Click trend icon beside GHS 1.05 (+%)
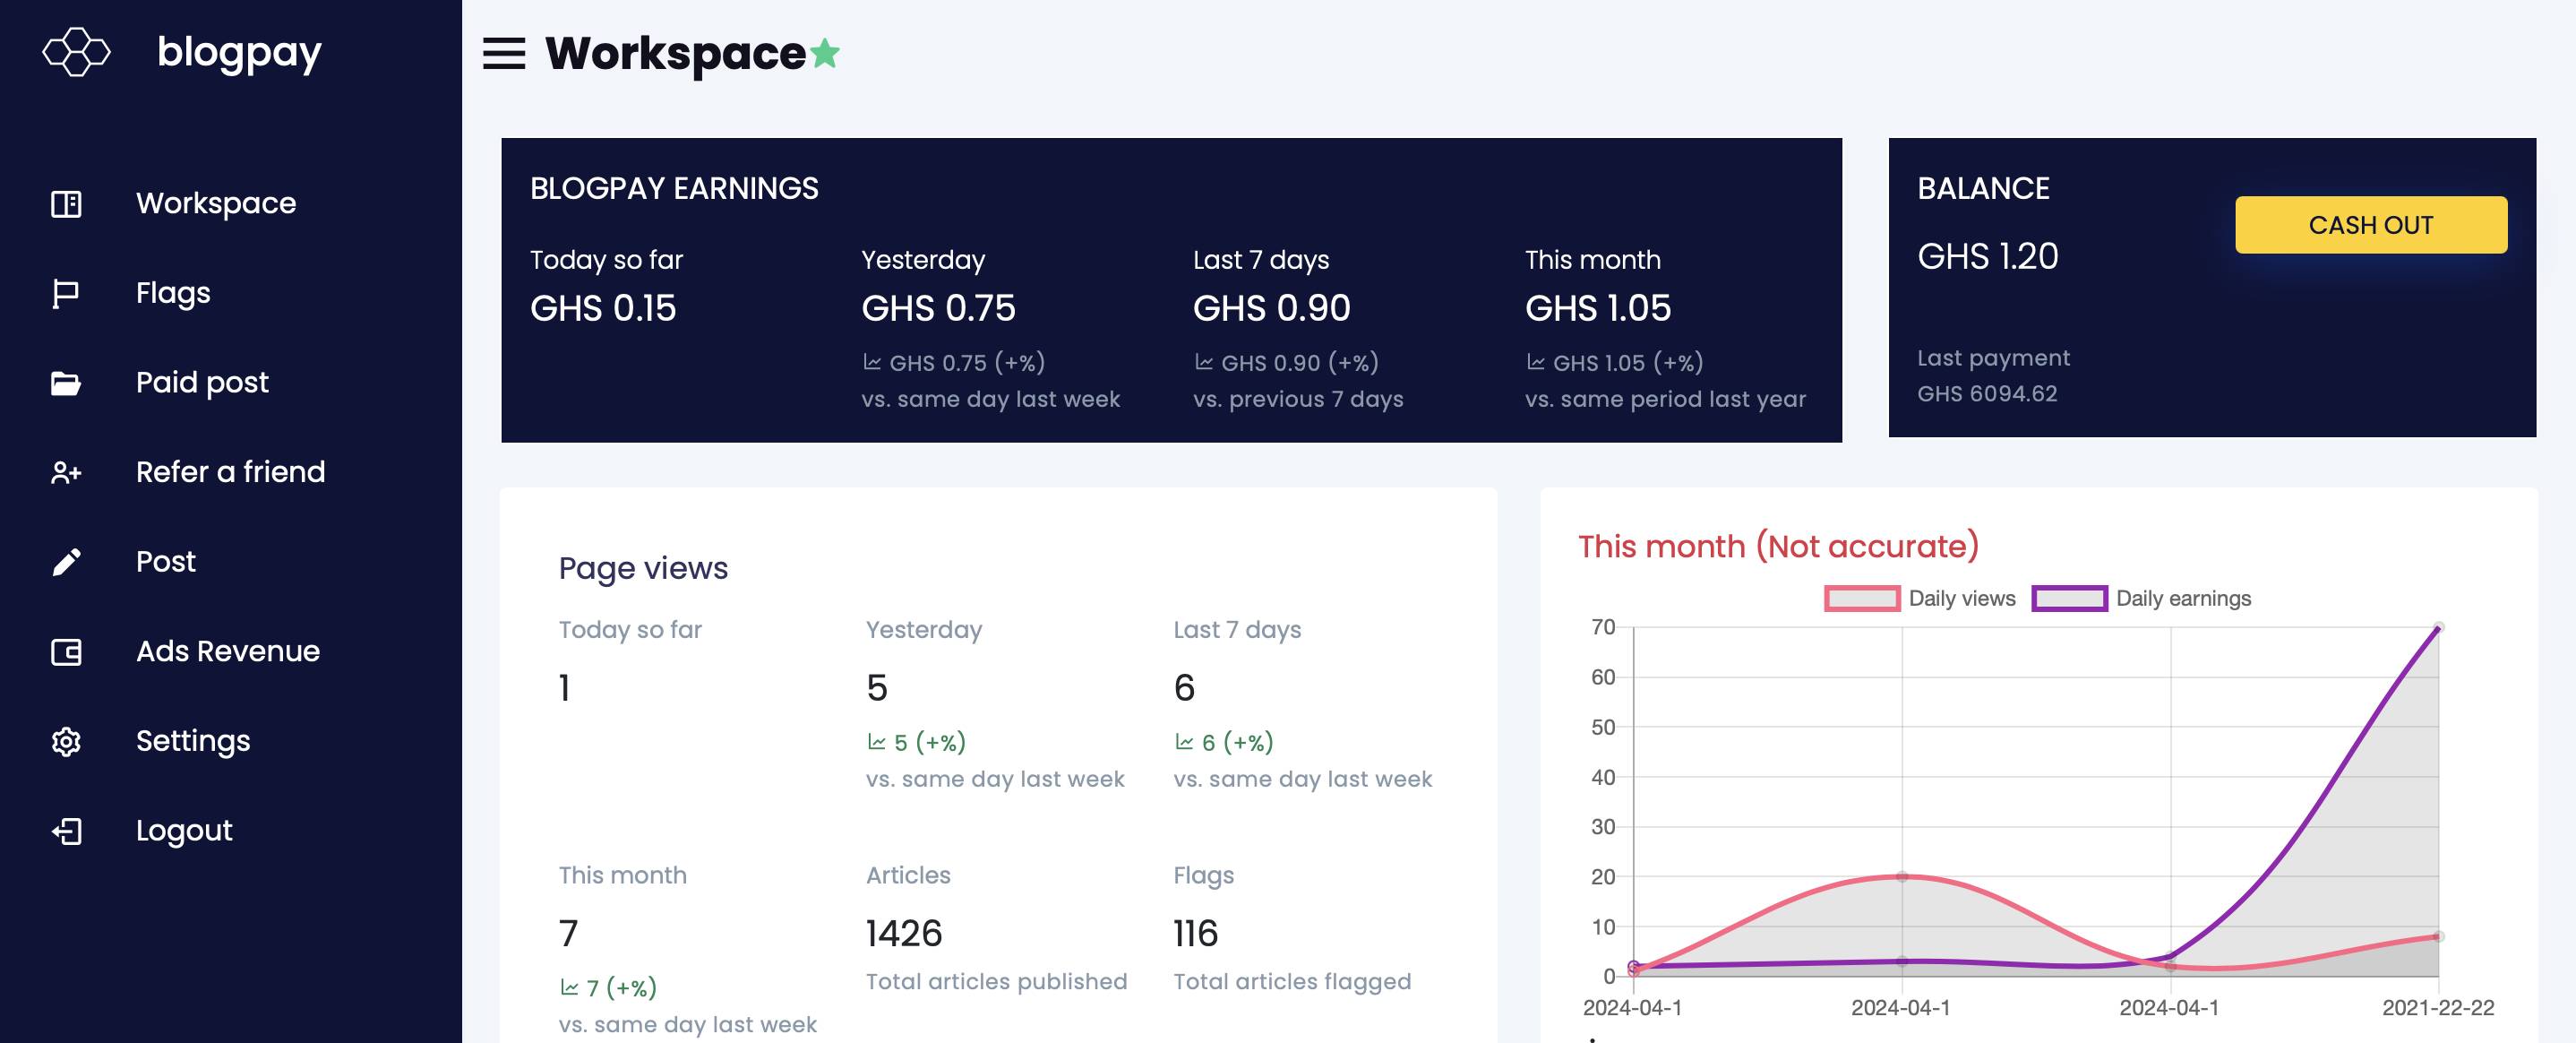 pos(1536,362)
